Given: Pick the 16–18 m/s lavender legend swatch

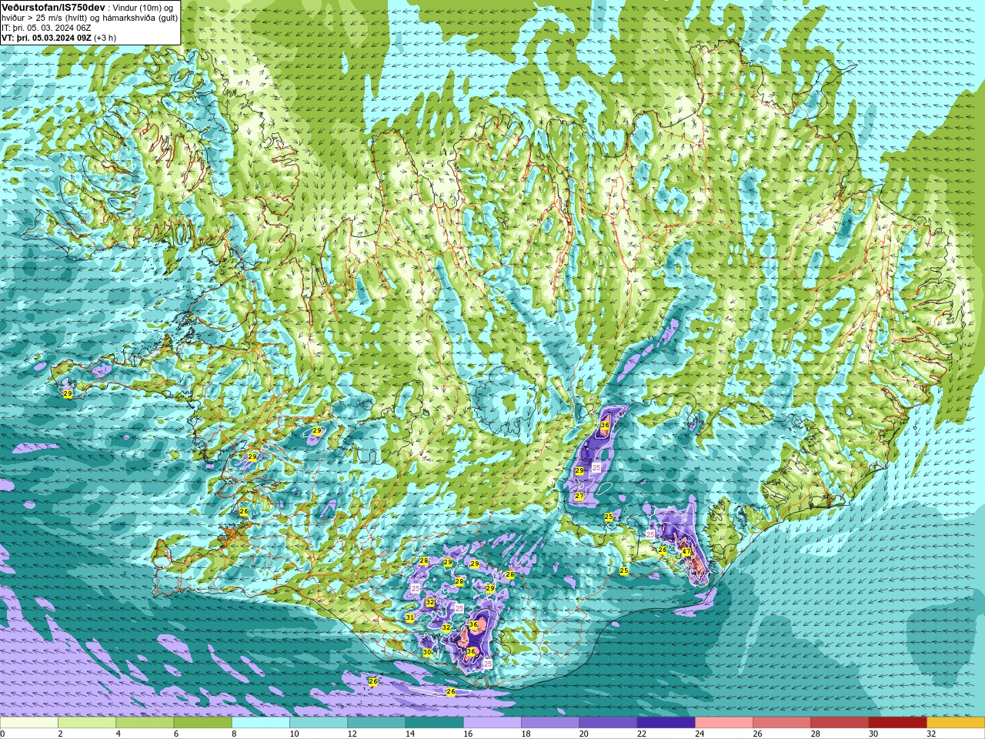Looking at the screenshot, I should [x=492, y=723].
